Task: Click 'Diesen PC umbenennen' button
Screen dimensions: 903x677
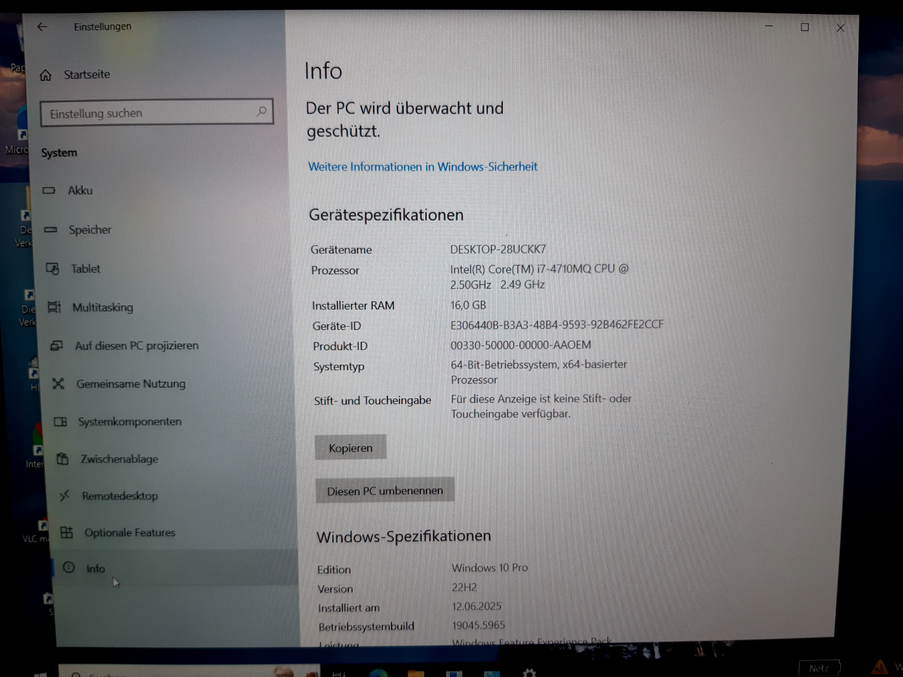Action: coord(385,490)
